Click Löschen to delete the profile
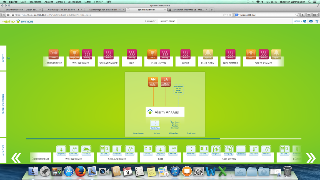 click(x=156, y=133)
